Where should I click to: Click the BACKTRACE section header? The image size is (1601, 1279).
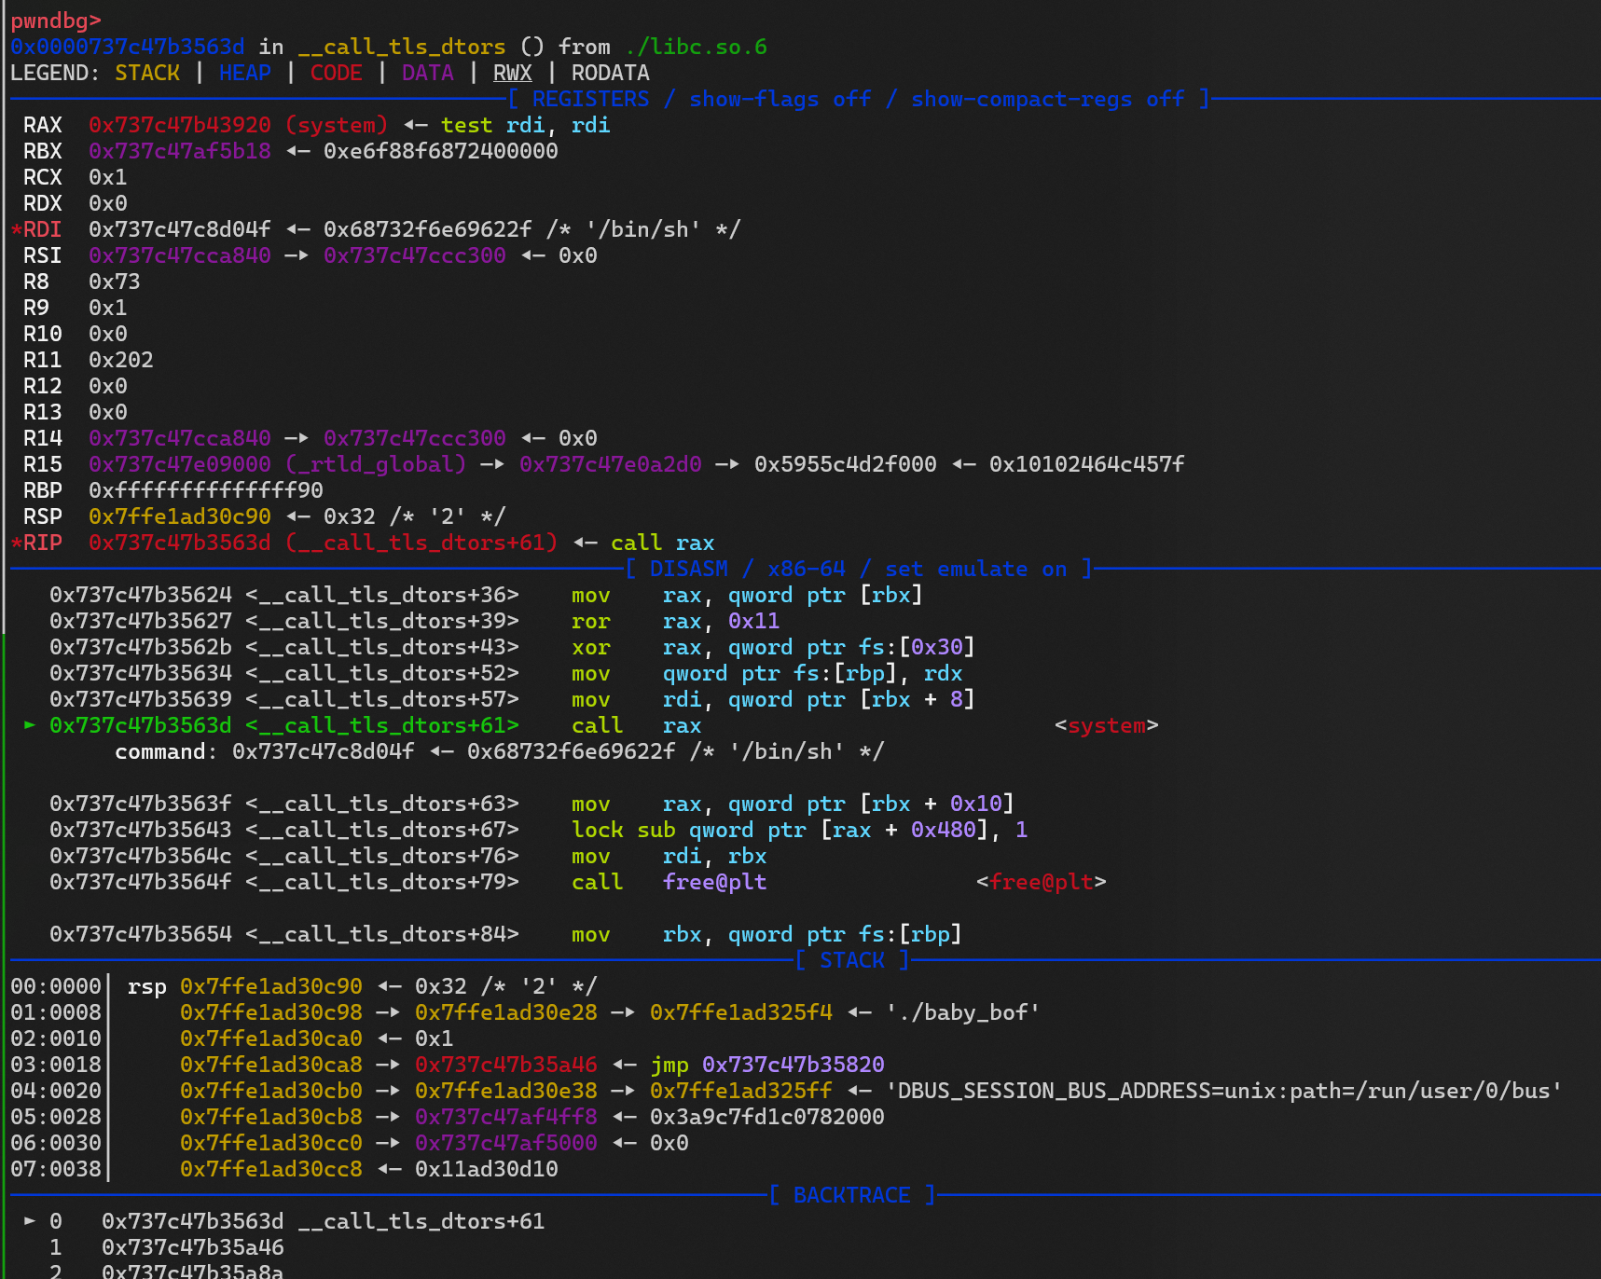(851, 1195)
